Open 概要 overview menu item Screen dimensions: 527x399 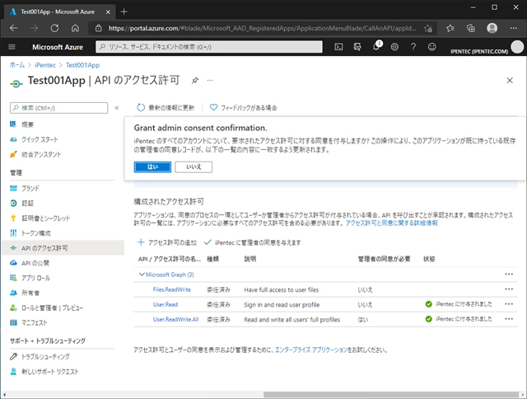pyautogui.click(x=27, y=124)
